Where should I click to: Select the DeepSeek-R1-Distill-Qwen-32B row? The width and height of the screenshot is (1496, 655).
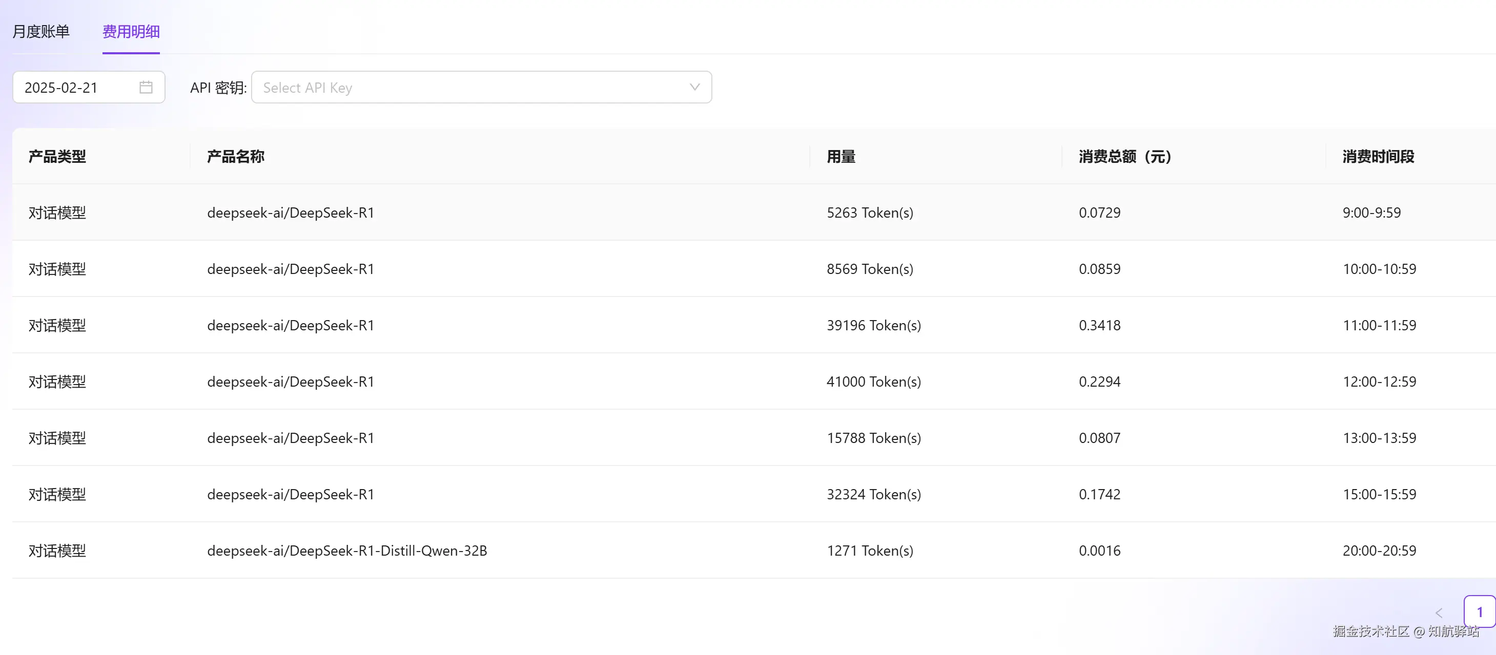(346, 551)
